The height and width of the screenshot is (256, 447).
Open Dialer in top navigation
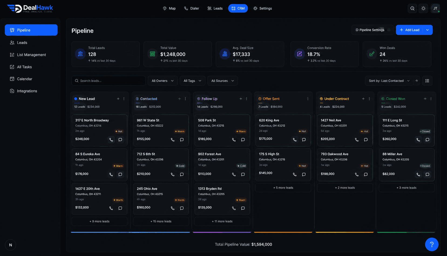tap(192, 8)
